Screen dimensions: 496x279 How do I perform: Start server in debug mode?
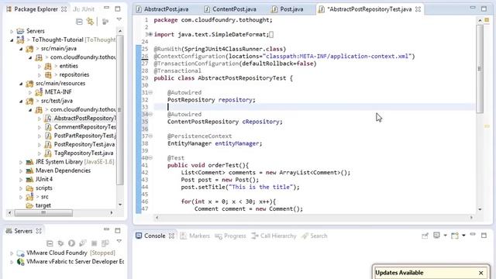(60, 243)
